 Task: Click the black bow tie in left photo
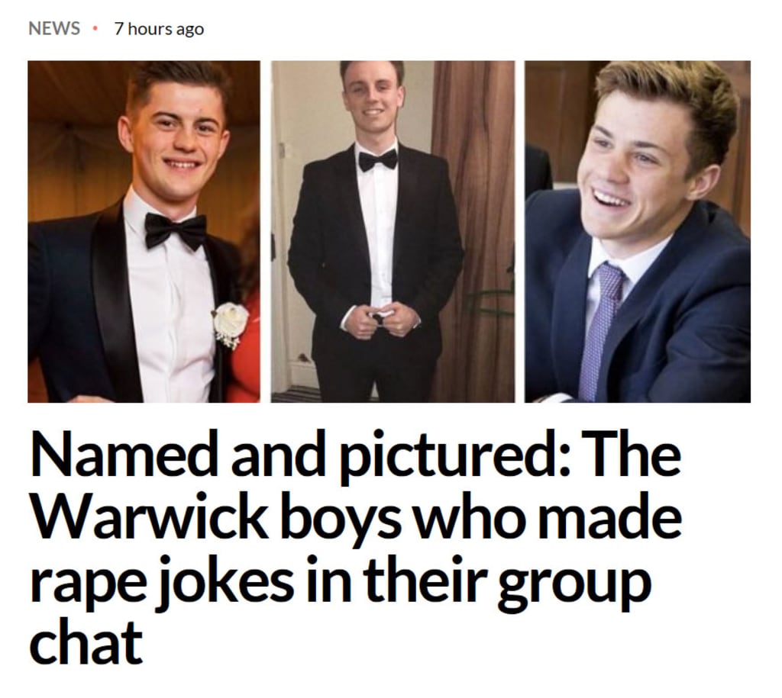coord(176,232)
